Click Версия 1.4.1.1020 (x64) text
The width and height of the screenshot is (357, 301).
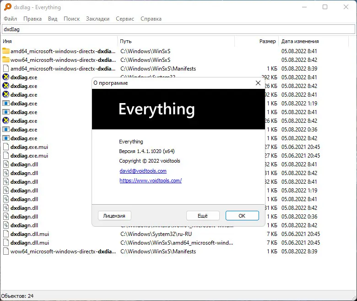coord(147,151)
